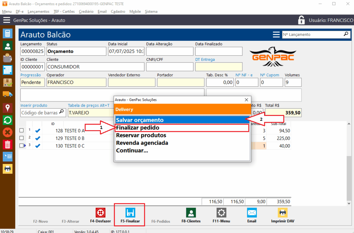Open the Lançamentos menu

point(38,11)
